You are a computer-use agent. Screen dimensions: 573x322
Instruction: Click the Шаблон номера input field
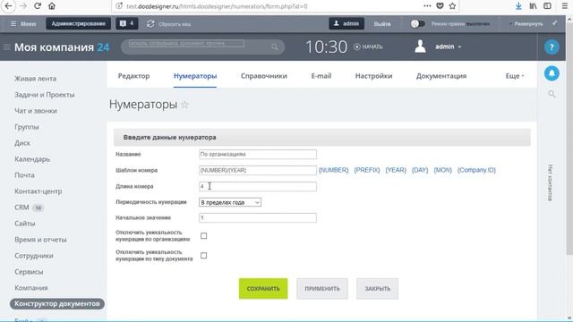[x=258, y=170]
